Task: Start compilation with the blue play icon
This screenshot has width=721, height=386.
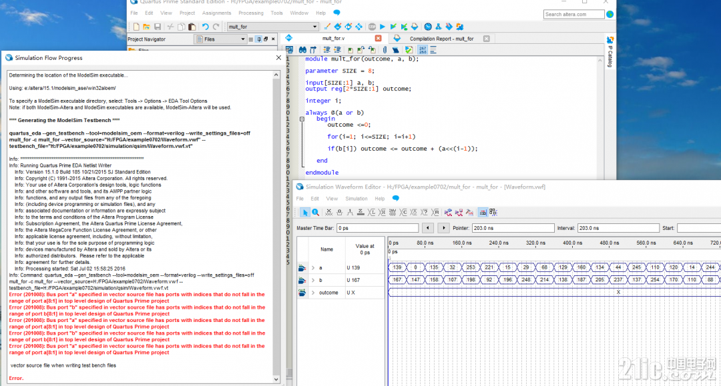Action: (x=382, y=27)
